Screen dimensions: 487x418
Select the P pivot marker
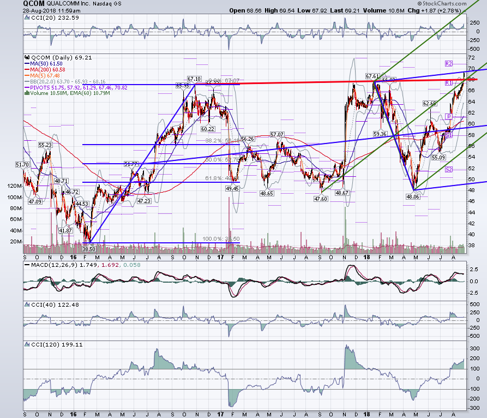[449, 117]
